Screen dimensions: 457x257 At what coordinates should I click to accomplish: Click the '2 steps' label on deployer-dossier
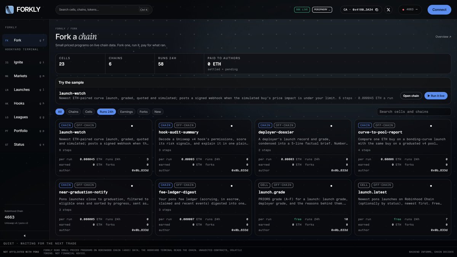(x=264, y=150)
